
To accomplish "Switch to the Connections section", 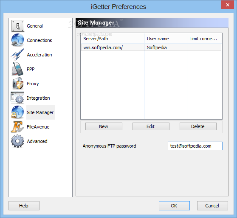I will coord(39,40).
